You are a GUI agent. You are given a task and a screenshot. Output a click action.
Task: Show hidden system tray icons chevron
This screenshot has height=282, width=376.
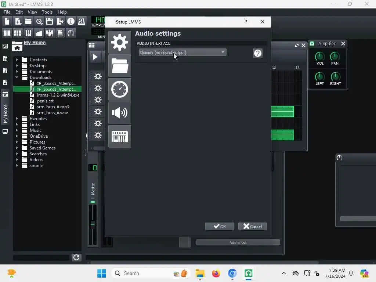tap(284, 273)
